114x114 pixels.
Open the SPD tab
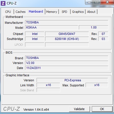click(64, 12)
